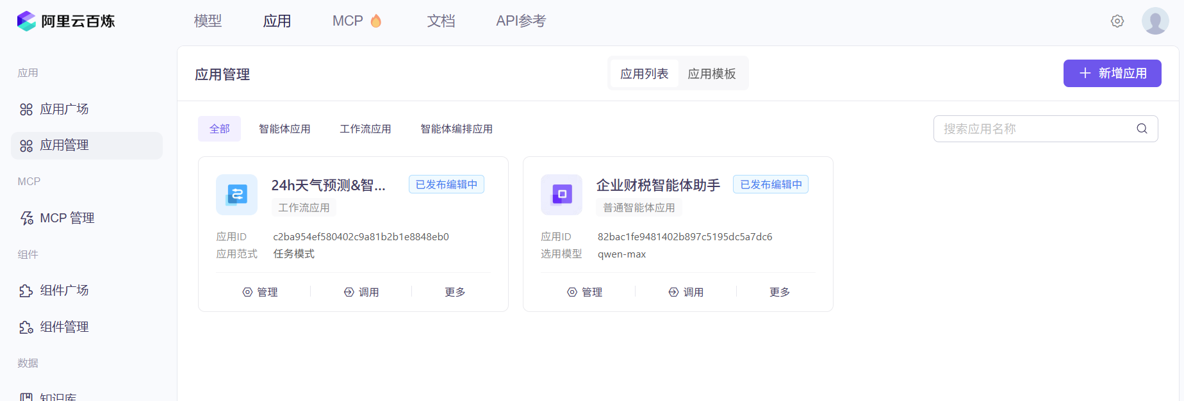
Task: Click the 组件管理 puzzle icon
Action: coord(26,327)
